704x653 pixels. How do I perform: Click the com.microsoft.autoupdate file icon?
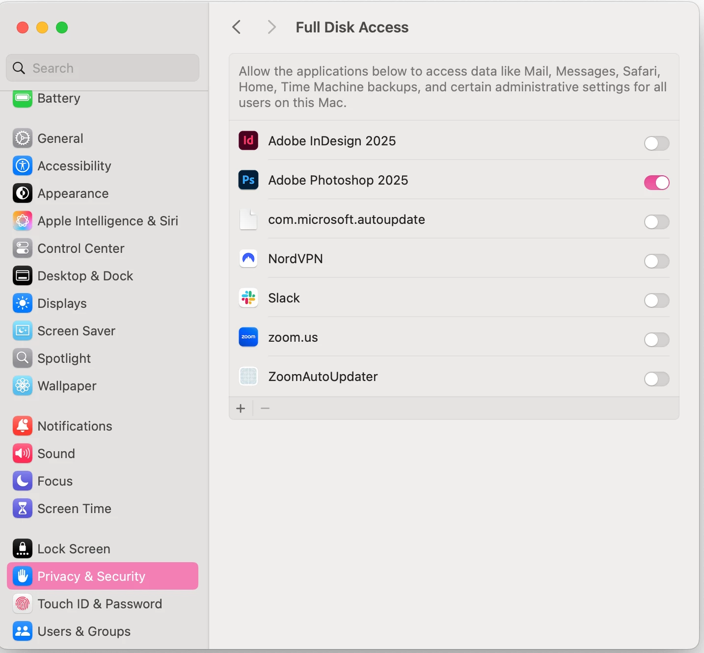[x=248, y=219]
